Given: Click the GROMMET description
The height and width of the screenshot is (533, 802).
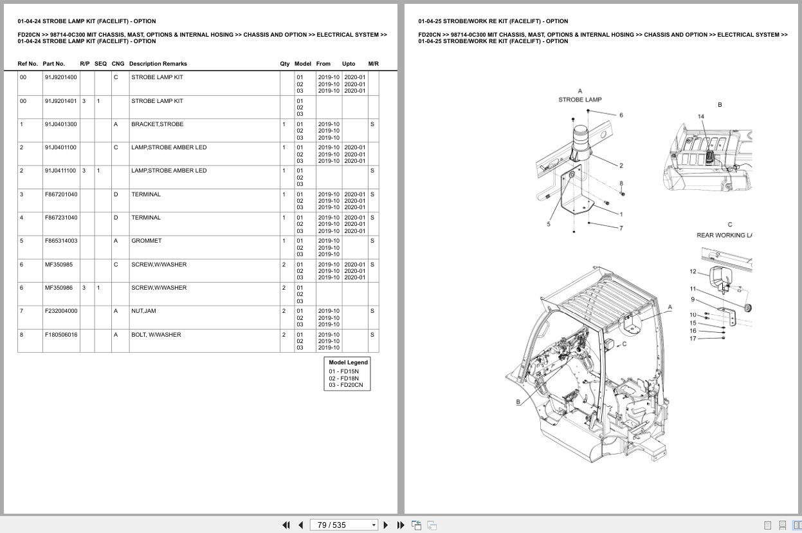Looking at the screenshot, I should click(147, 241).
